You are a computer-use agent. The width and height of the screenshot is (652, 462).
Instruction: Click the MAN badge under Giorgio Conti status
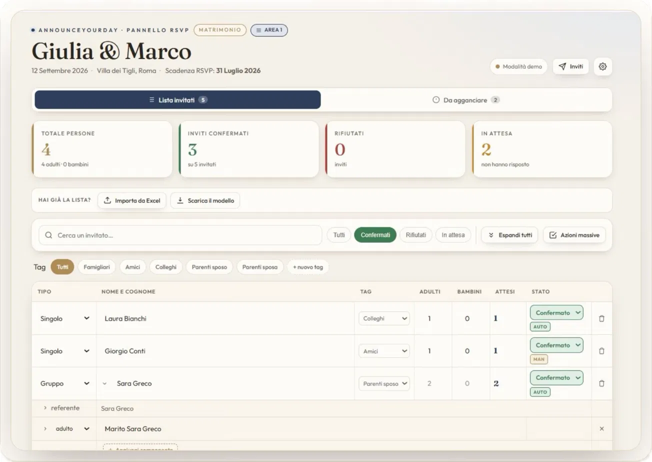(x=539, y=359)
